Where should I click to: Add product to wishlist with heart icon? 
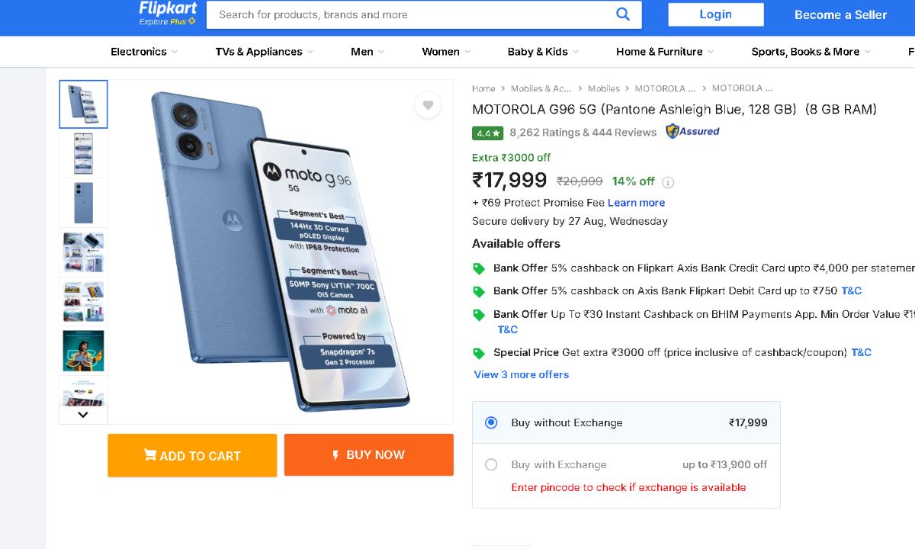click(x=428, y=105)
